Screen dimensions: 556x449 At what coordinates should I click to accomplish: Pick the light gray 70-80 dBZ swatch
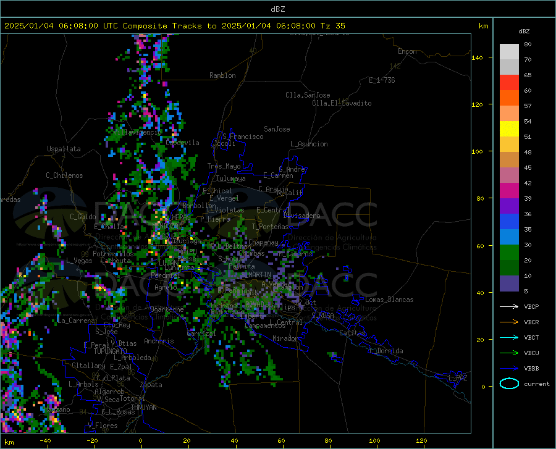click(509, 52)
